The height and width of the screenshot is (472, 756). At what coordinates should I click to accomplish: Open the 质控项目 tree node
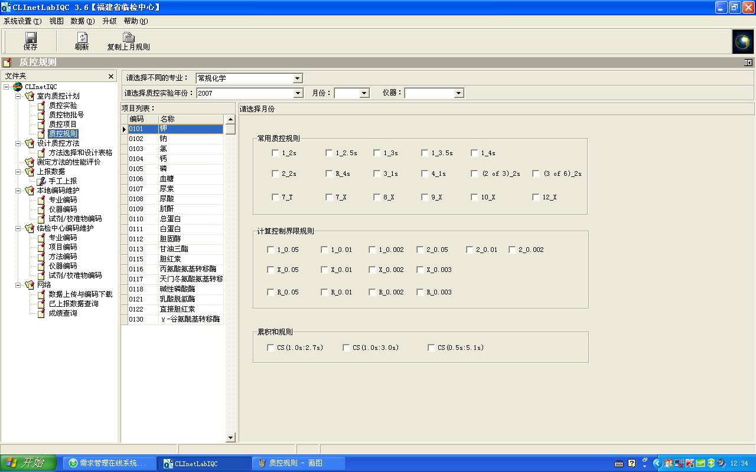(63, 124)
